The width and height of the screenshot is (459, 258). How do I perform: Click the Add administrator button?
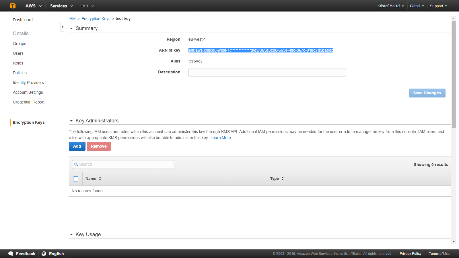(77, 146)
